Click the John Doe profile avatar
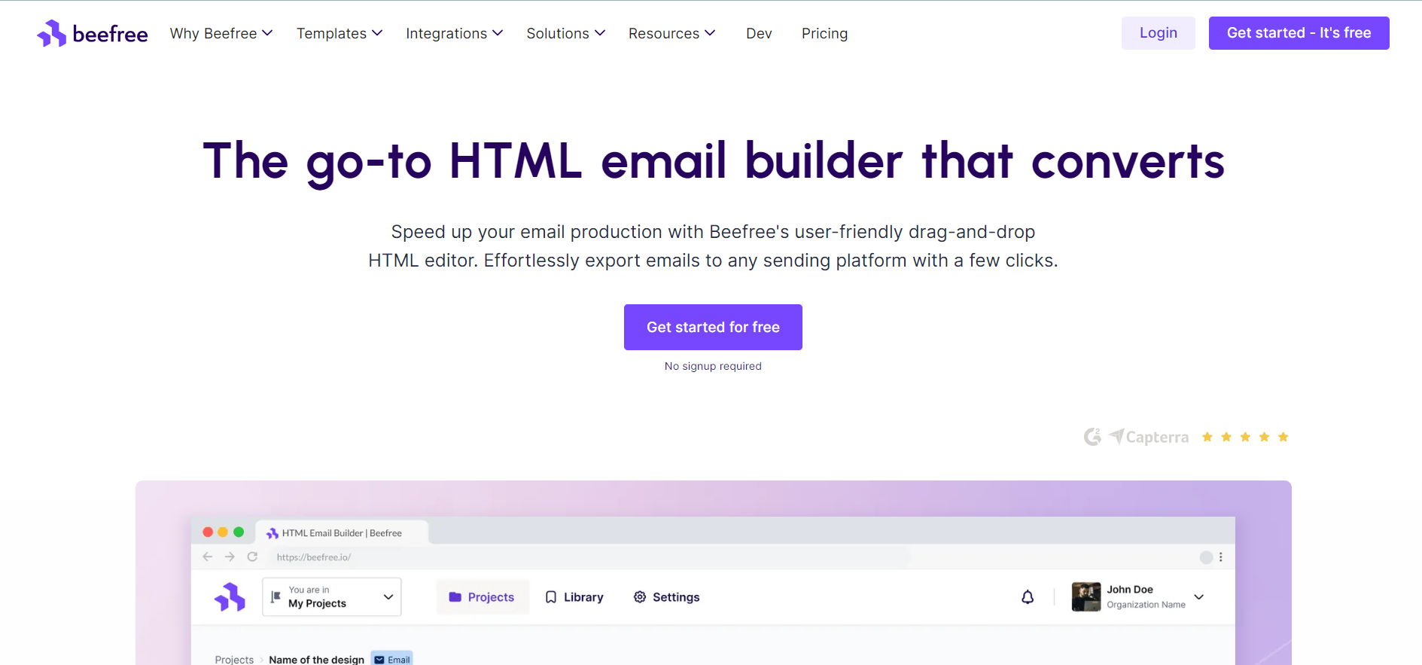Viewport: 1422px width, 665px height. pyautogui.click(x=1086, y=597)
